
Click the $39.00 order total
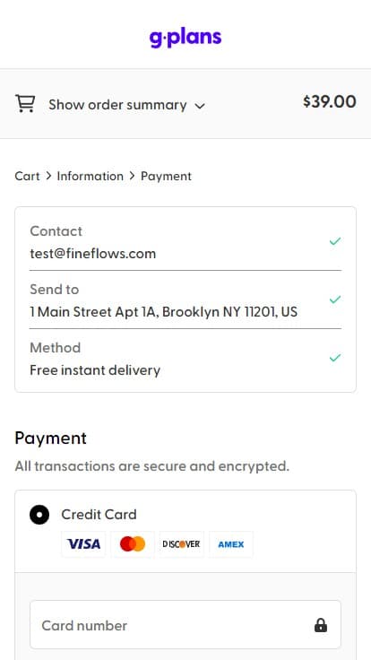(330, 102)
